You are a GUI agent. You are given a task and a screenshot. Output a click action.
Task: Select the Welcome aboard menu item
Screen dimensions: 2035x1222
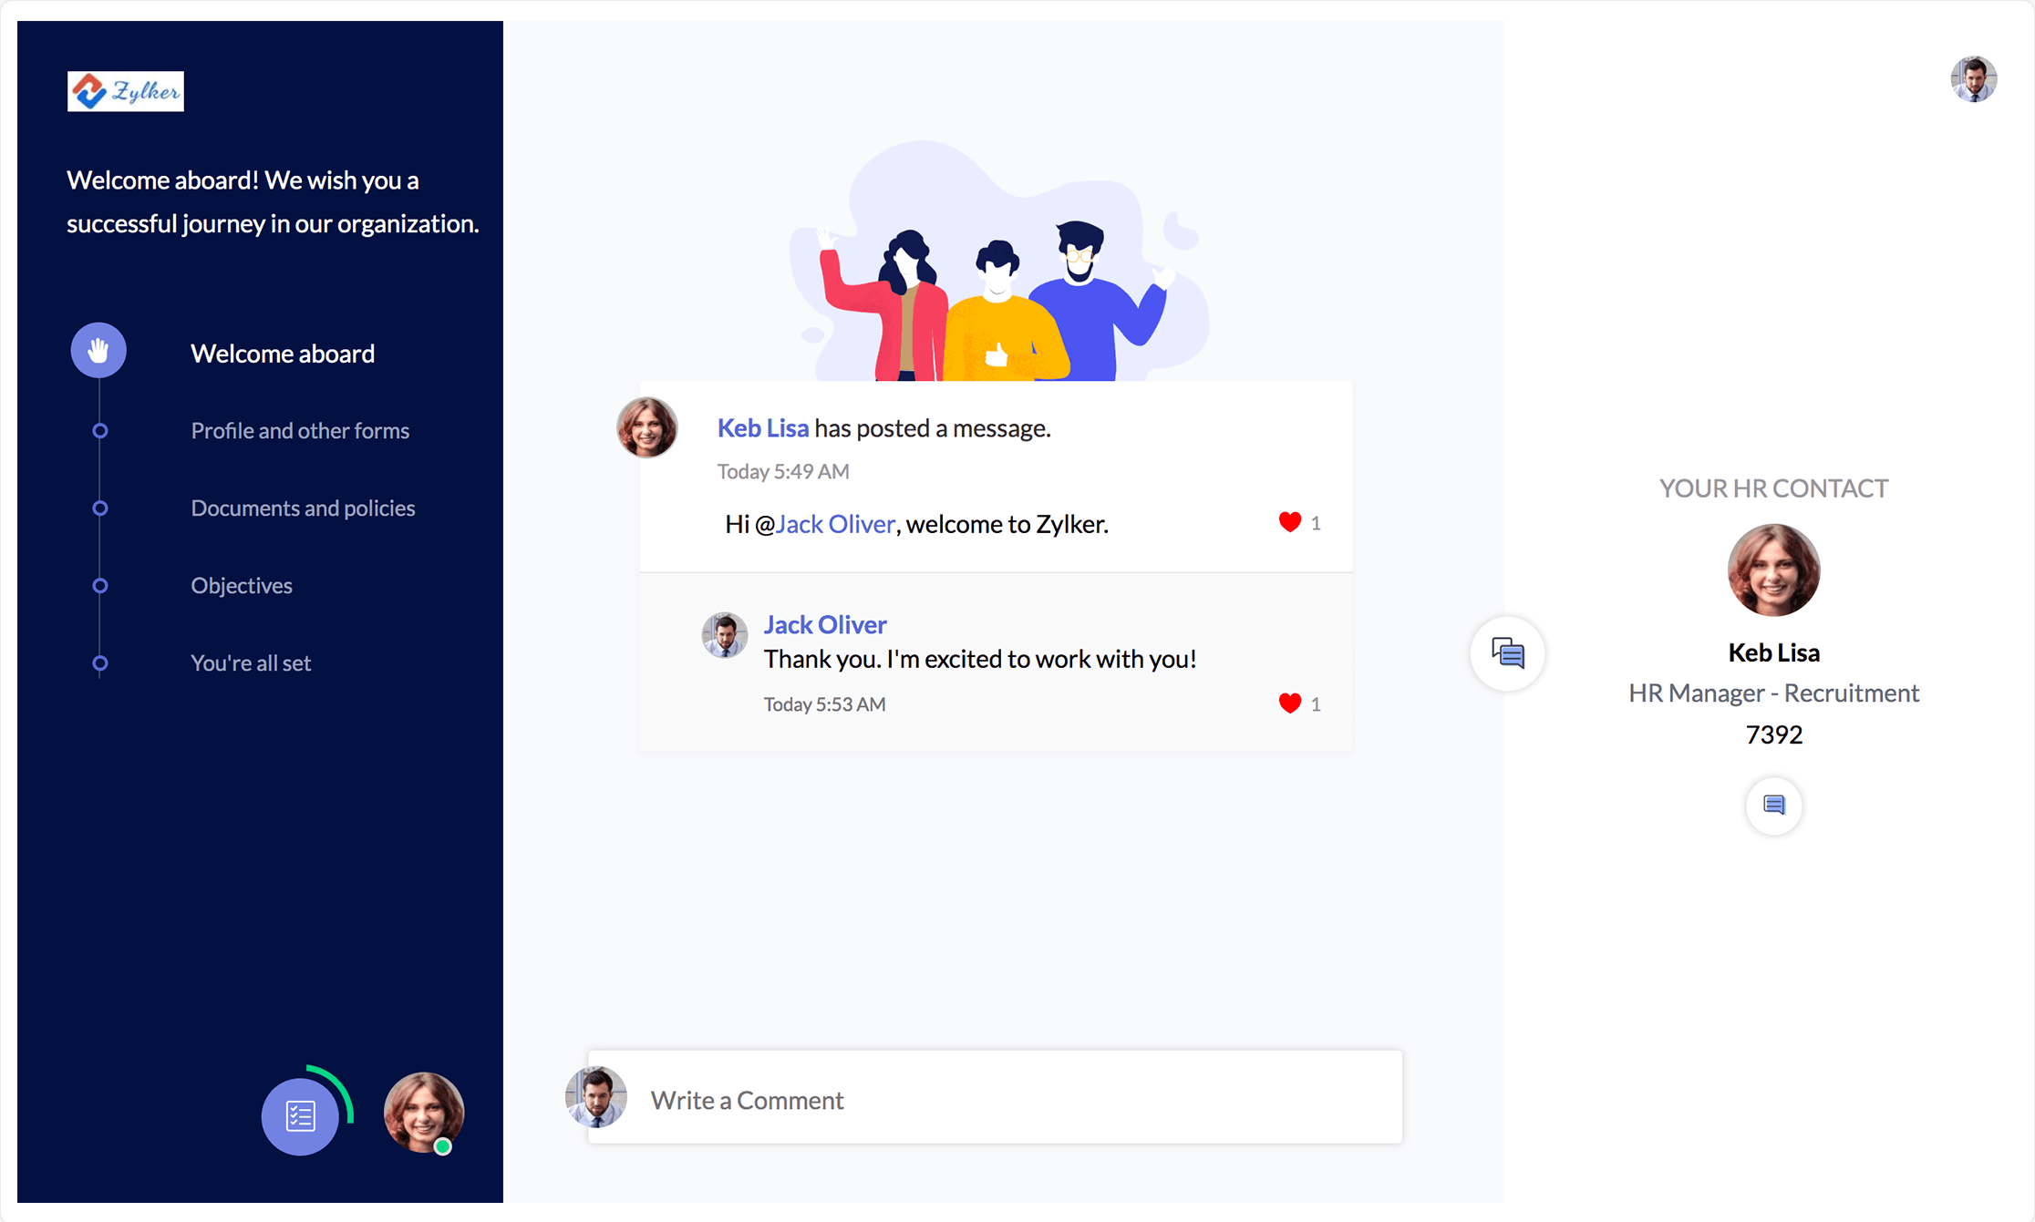point(282,352)
